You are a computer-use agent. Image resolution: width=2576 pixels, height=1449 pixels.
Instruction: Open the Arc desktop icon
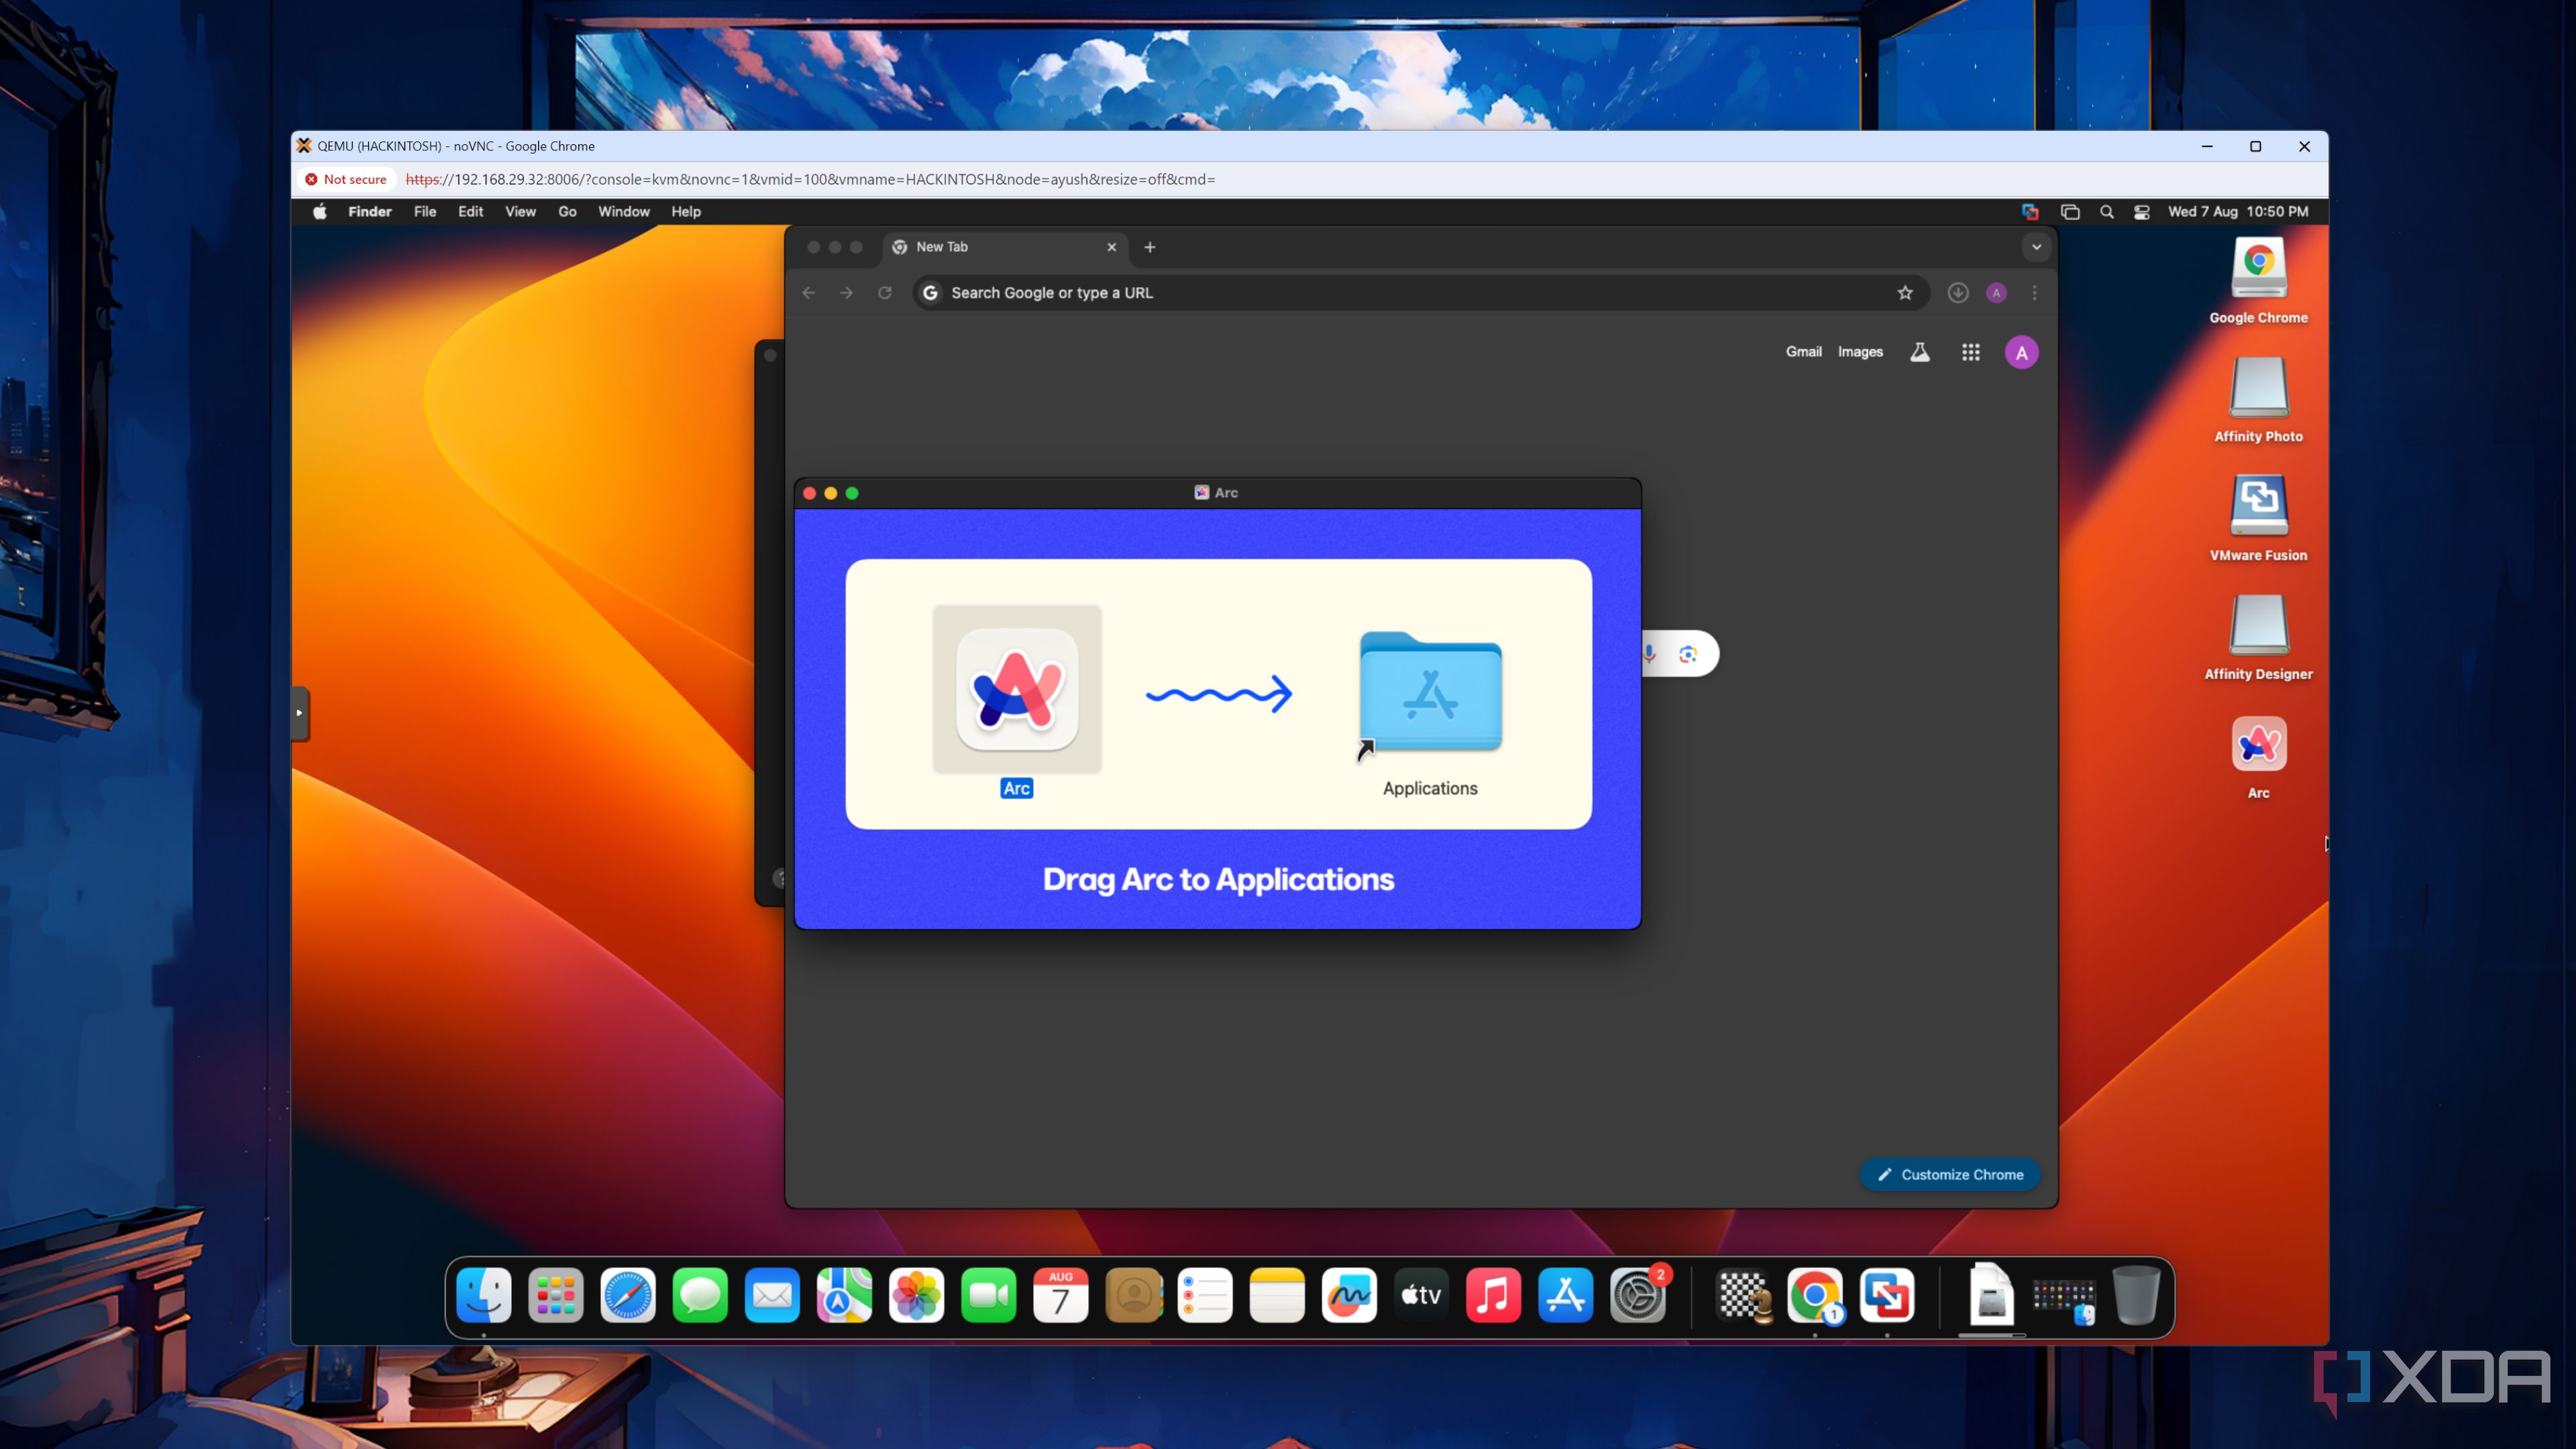click(x=2258, y=745)
